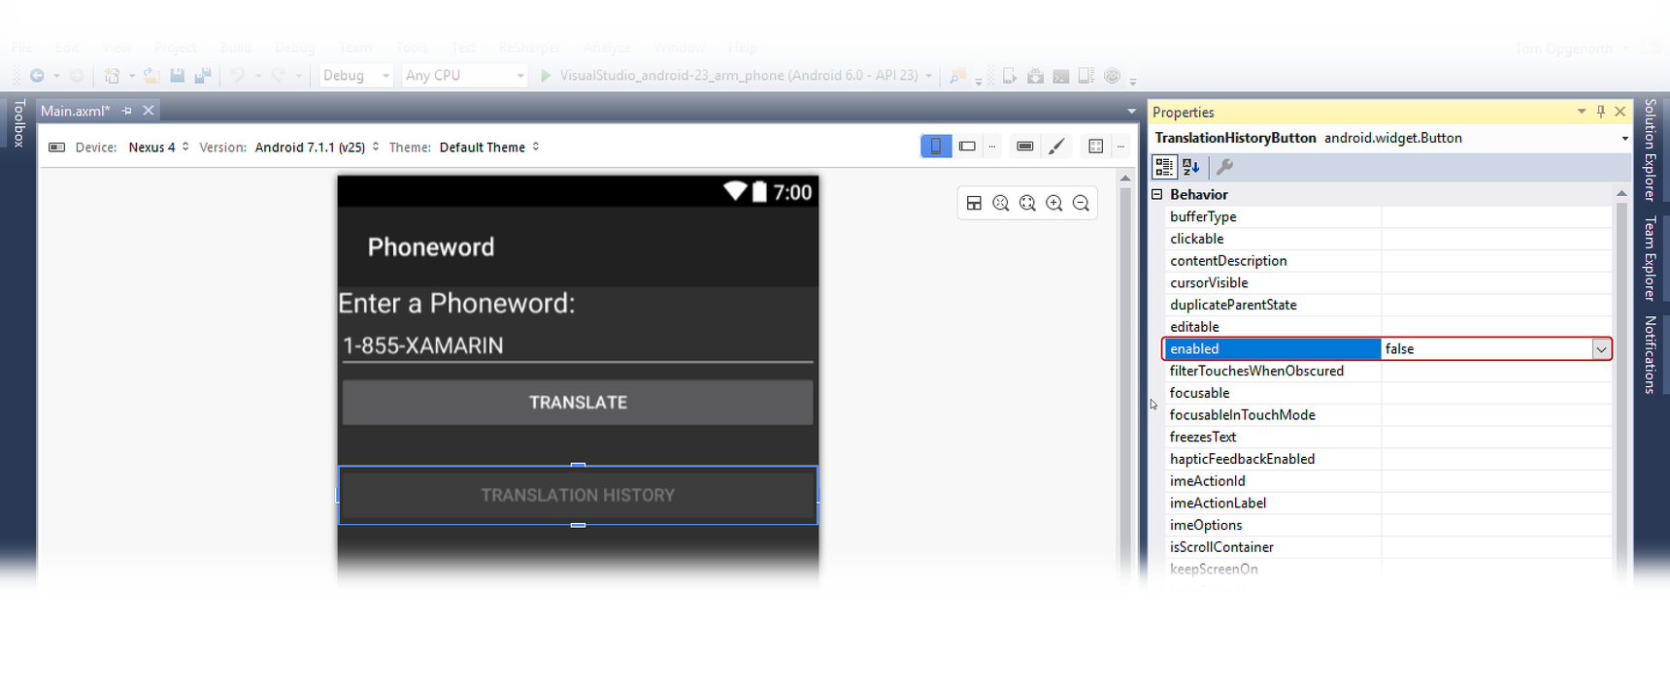Viewport: 1670px width, 684px height.
Task: Open the Toolbox side tab
Action: coord(18,123)
